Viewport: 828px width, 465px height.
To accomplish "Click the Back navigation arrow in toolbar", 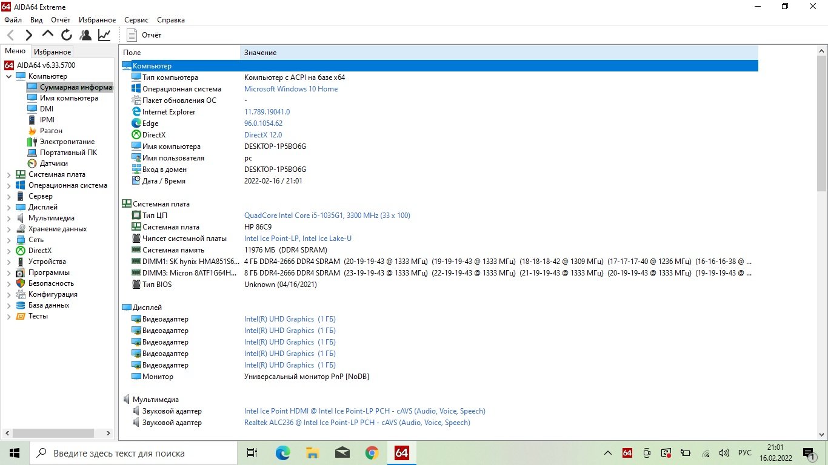I will point(11,35).
